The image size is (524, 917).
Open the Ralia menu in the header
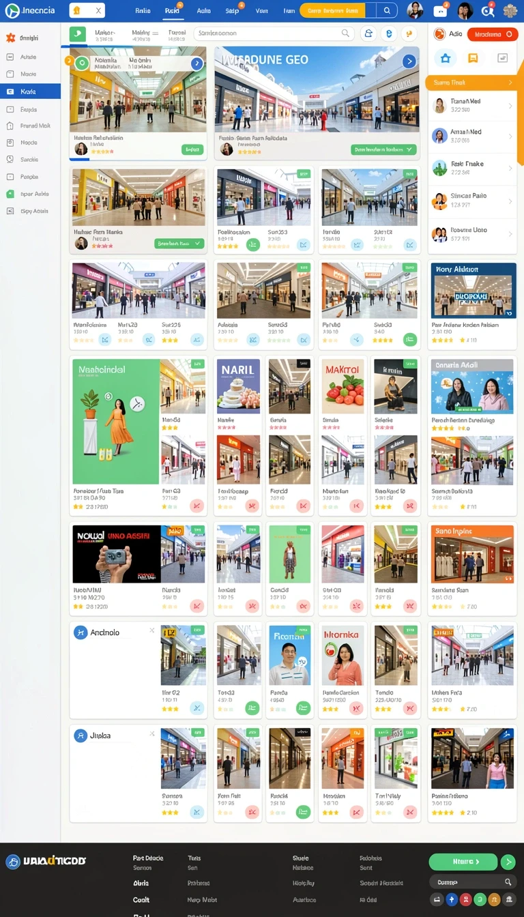(143, 11)
